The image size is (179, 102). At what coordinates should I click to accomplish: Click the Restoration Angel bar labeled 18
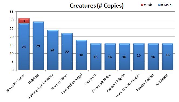coord(82,55)
